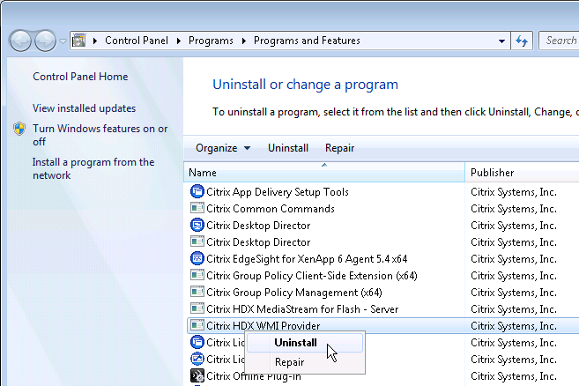Viewport: 579px width, 386px height.
Task: Select Citrix HDX WMI Provider entry
Action: pyautogui.click(x=264, y=326)
